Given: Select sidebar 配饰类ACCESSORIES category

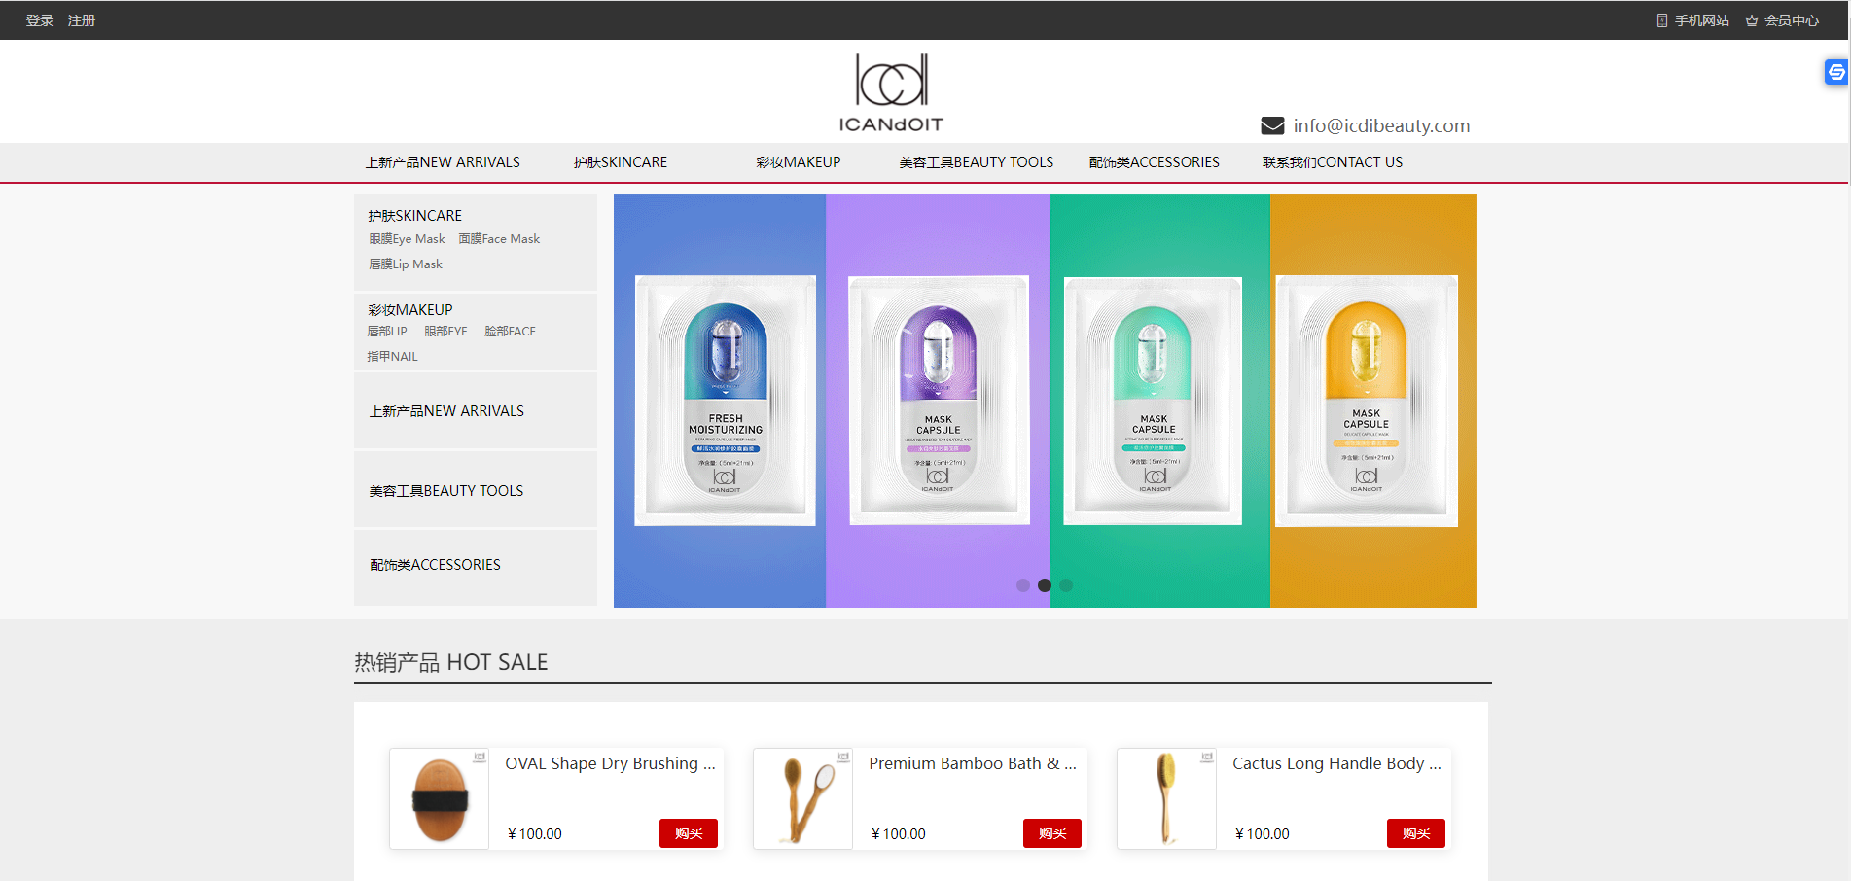Looking at the screenshot, I should 435,565.
